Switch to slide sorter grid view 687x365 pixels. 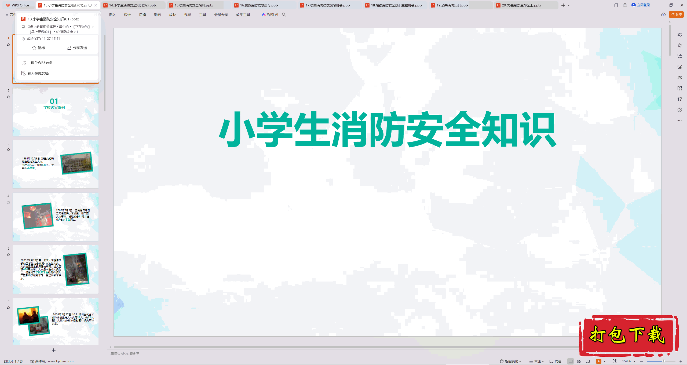[x=579, y=361]
